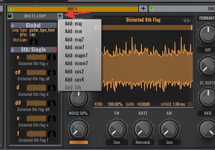Viewport: 215px width, 150px height.
Task: Adjust the Mst.Gain knob
Action: pos(34,41)
